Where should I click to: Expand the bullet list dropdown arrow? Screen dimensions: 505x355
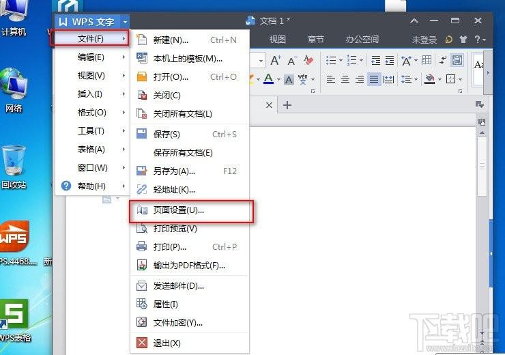tap(341, 60)
